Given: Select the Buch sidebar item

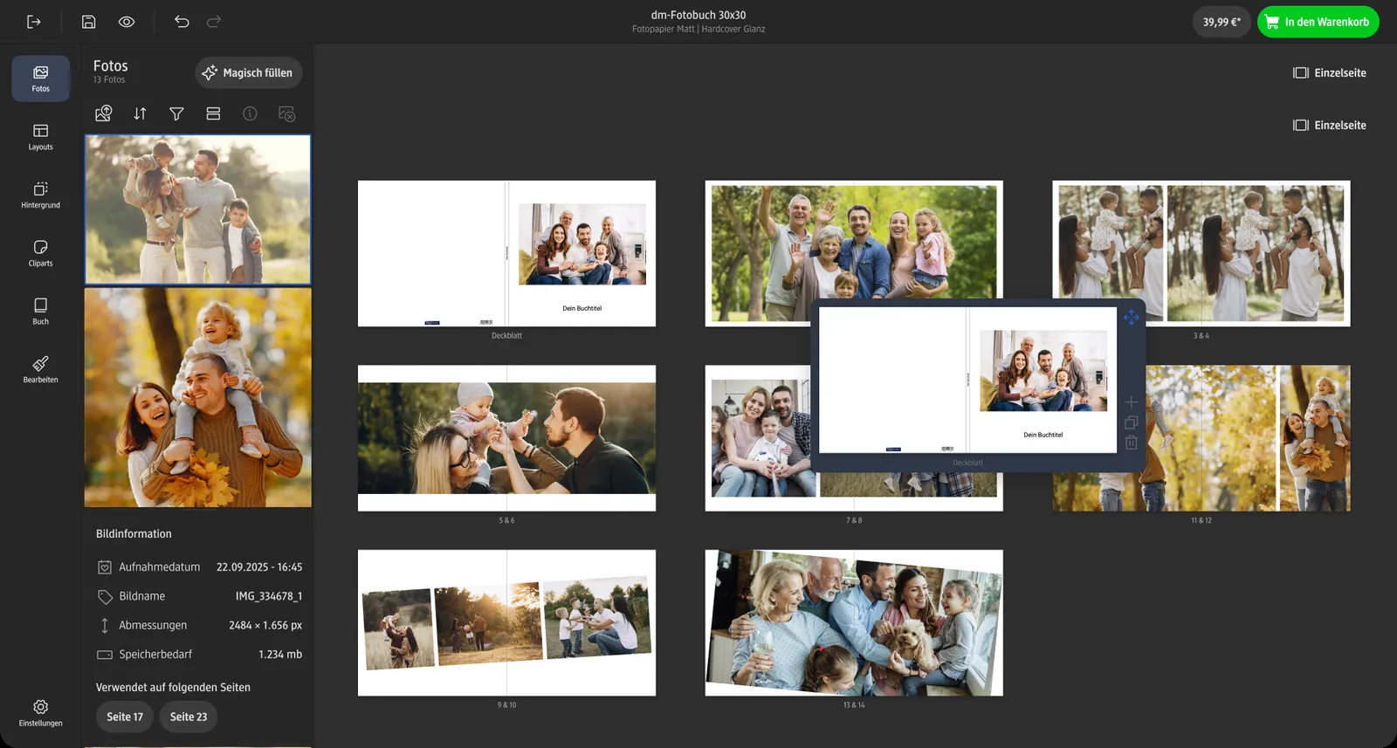Looking at the screenshot, I should [41, 312].
